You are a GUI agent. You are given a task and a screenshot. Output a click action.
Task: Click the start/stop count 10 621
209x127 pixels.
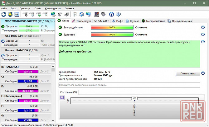pos(98,79)
